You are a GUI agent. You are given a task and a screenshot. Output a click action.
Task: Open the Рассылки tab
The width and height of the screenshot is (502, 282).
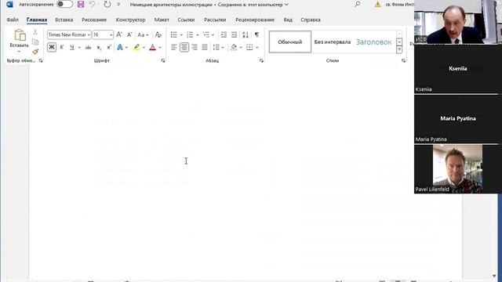tap(215, 20)
